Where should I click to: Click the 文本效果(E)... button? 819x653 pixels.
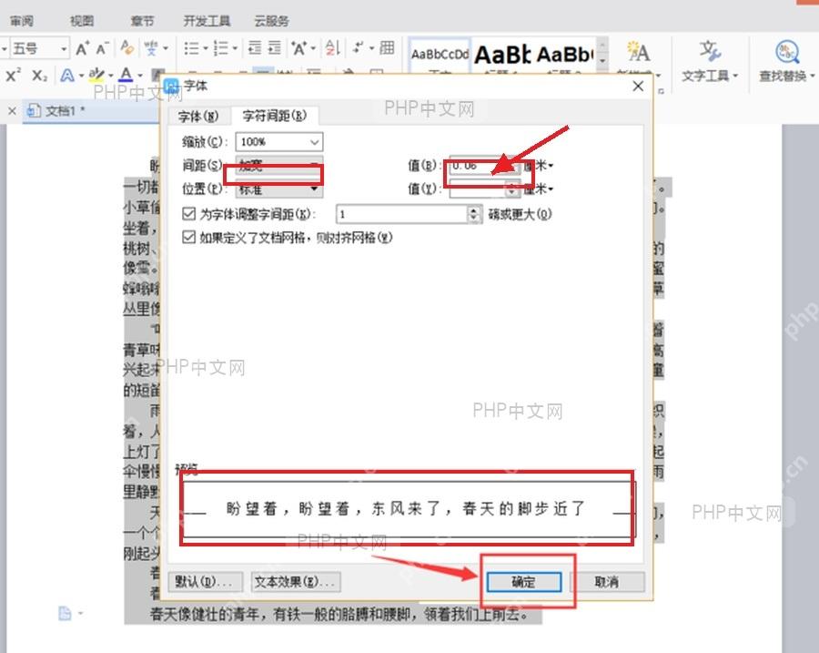coord(296,581)
